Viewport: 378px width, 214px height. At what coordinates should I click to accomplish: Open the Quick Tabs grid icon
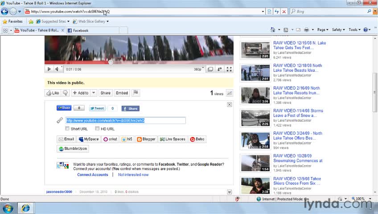pos(5,30)
